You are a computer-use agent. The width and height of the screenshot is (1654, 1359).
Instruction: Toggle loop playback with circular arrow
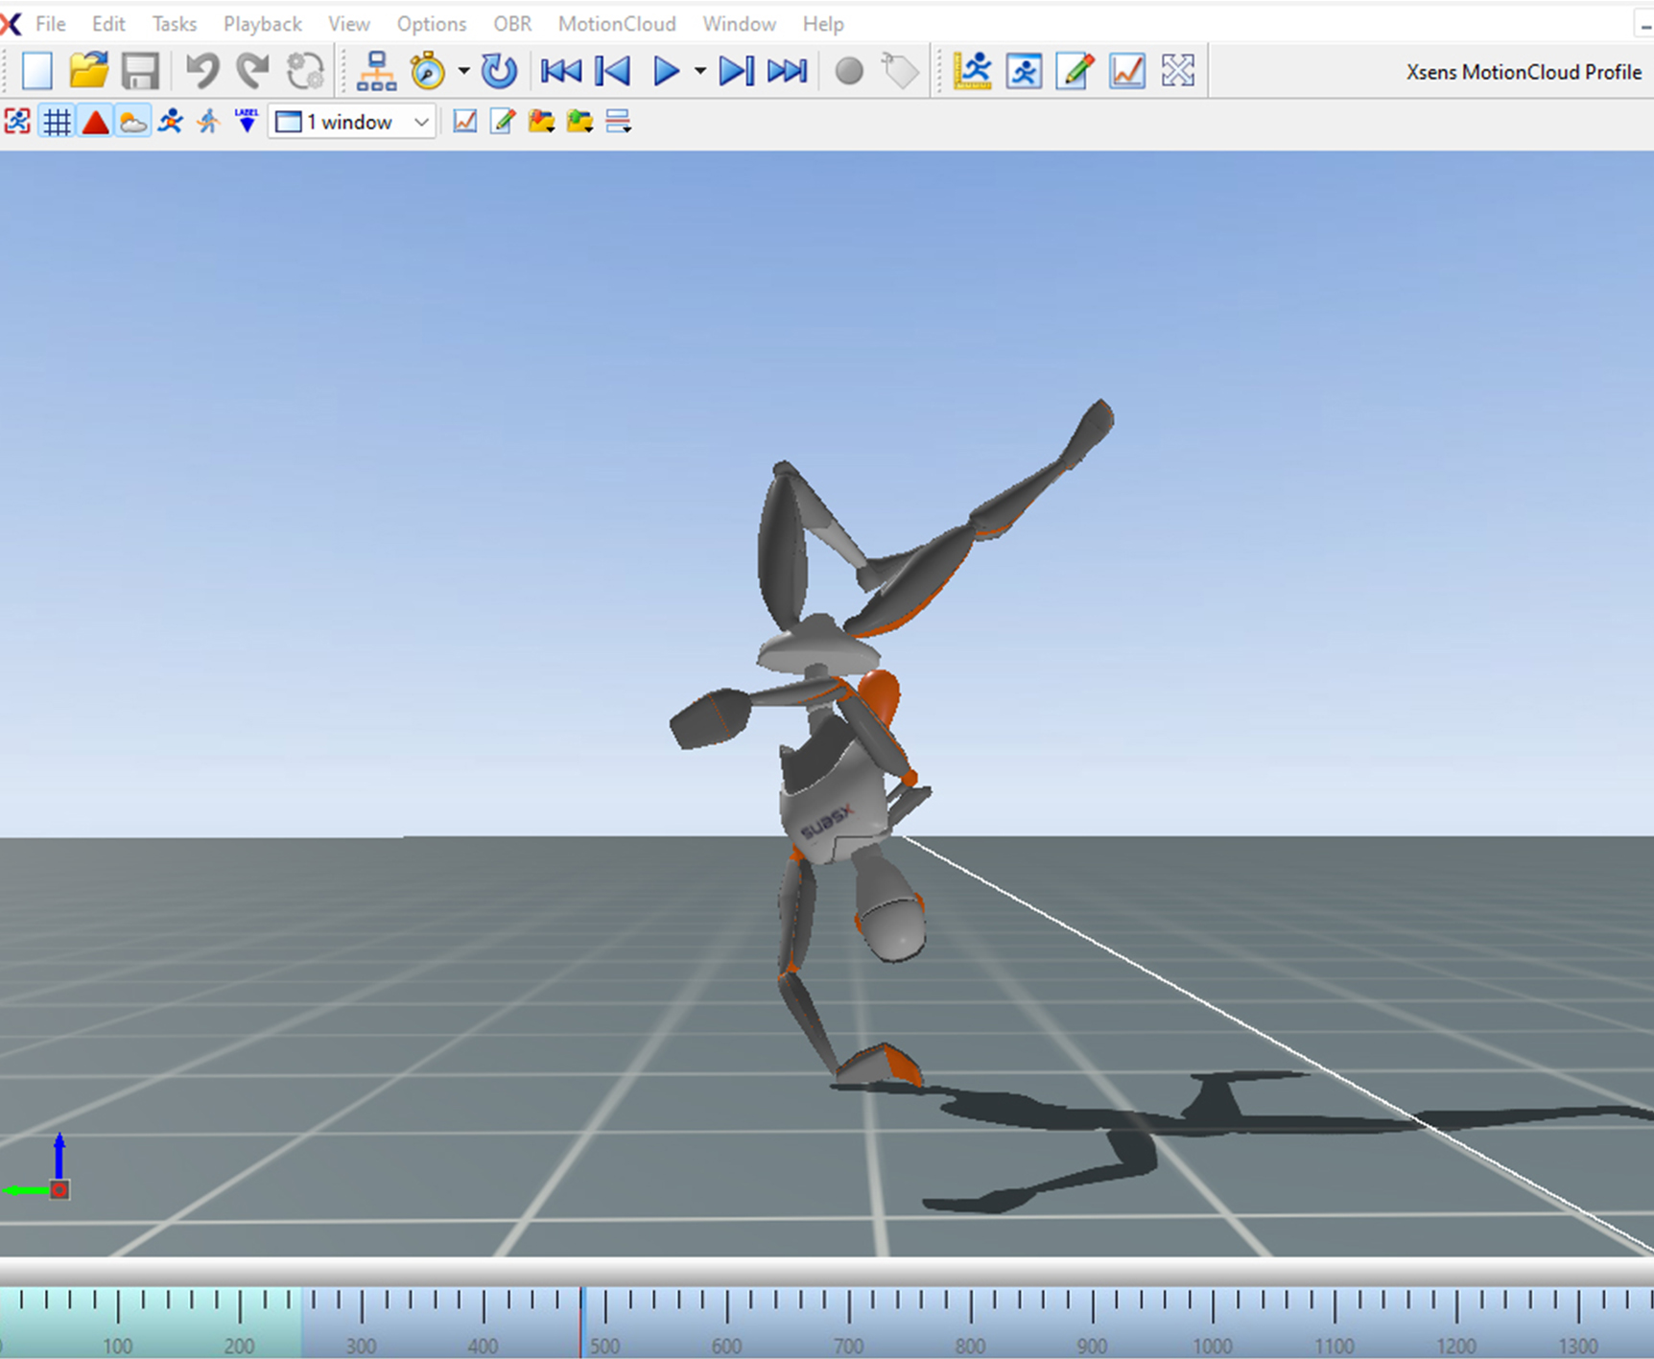point(499,71)
